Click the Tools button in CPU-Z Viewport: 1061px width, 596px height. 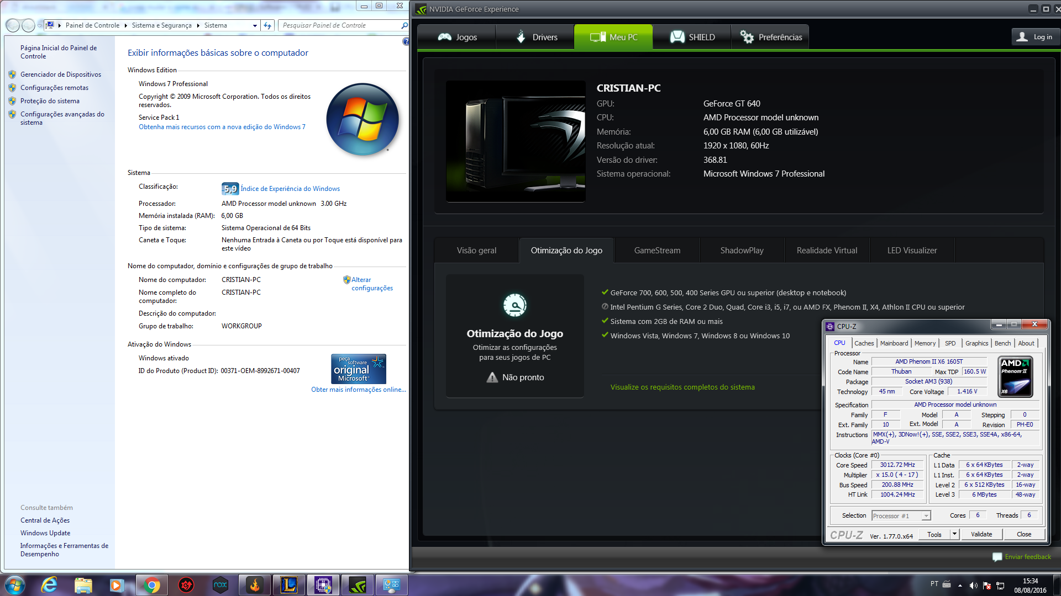tap(934, 534)
